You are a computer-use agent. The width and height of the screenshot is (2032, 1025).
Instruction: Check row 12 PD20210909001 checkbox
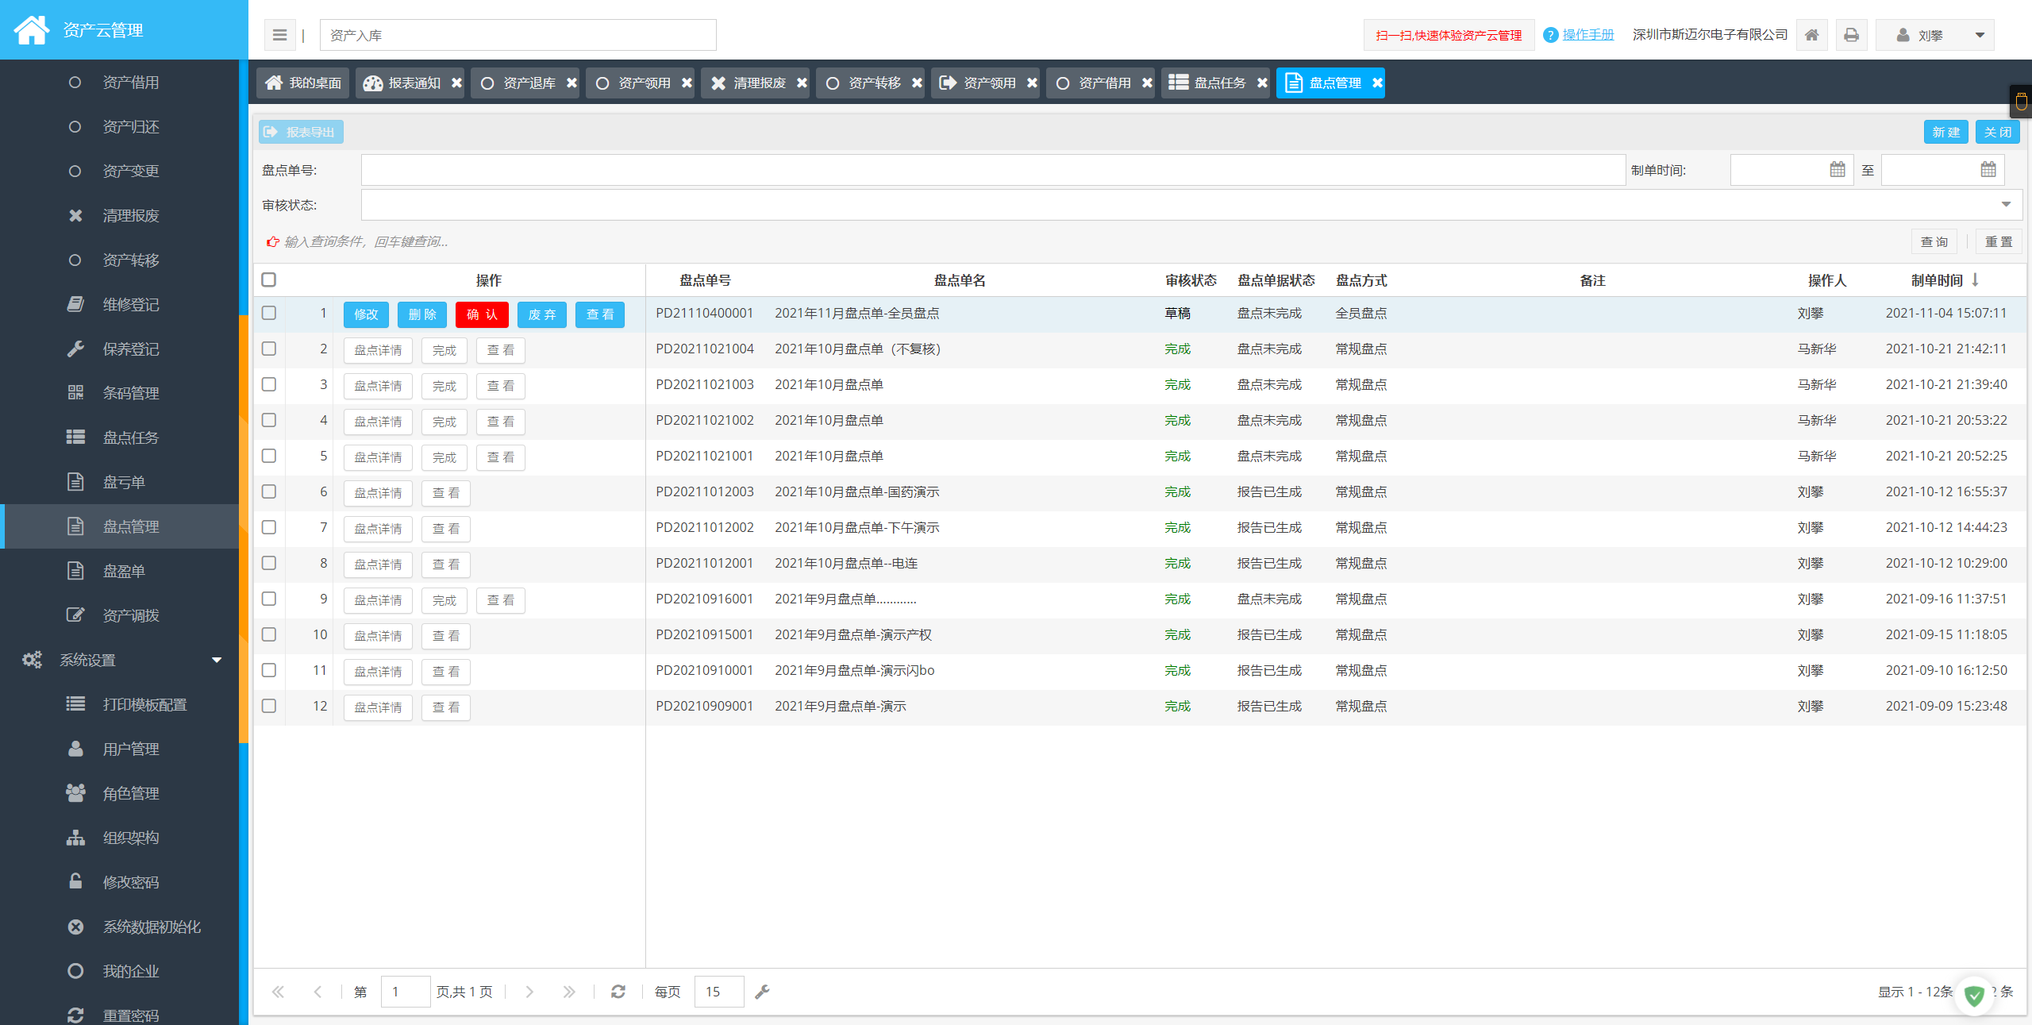(x=269, y=706)
